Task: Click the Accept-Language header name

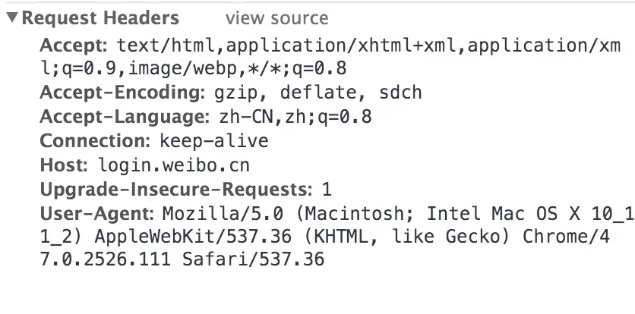Action: pos(120,118)
